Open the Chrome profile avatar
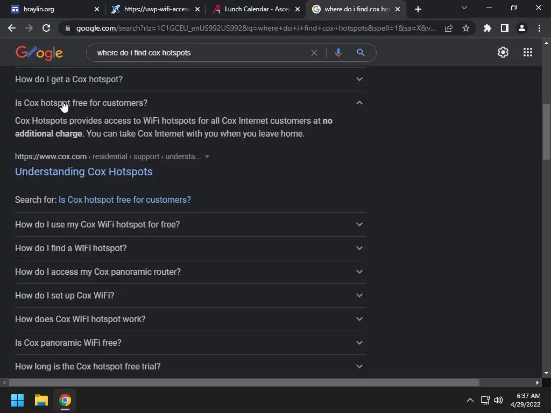The image size is (551, 413). (522, 28)
